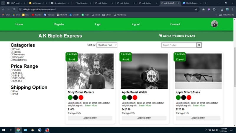
Task: Check the Headphones category checkbox
Action: click(12, 60)
